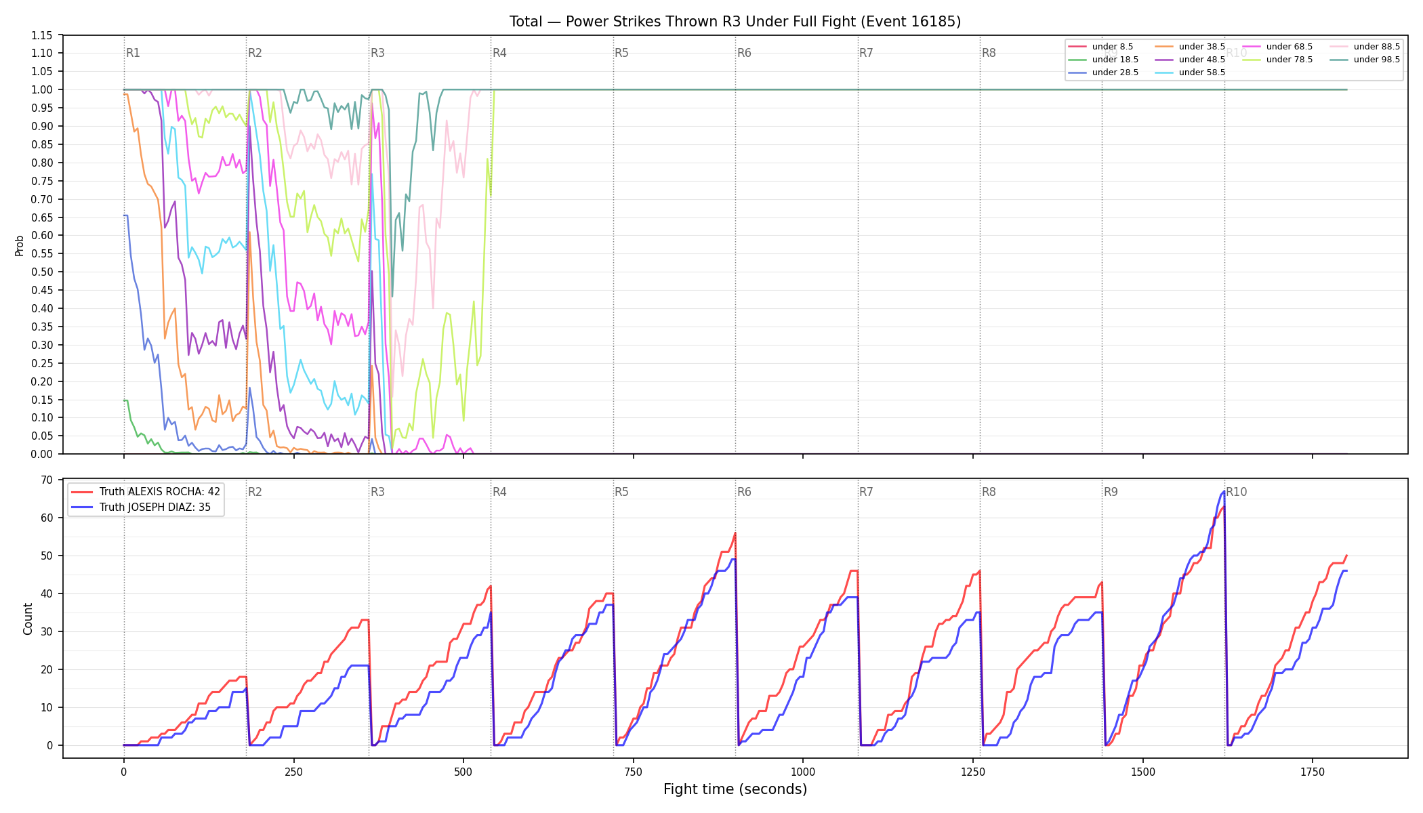Click the R2 marker in the probability chart
The image size is (1423, 813).
tap(255, 53)
